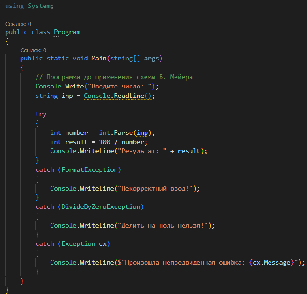Viewport: 307px width, 294px height.
Task: Click the 'try' keyword
Action: [x=41, y=114]
